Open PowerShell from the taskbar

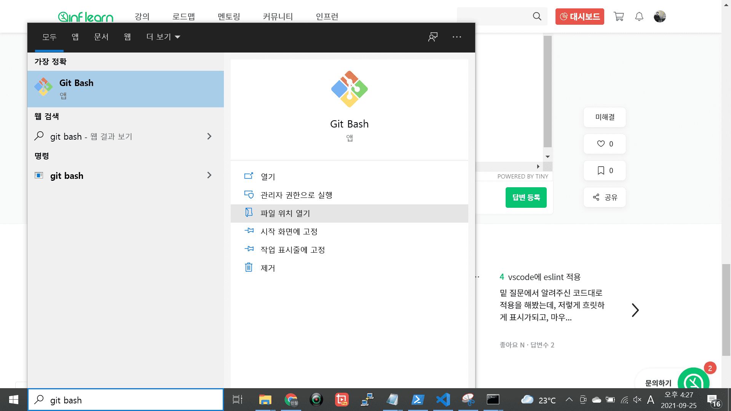[x=418, y=400]
